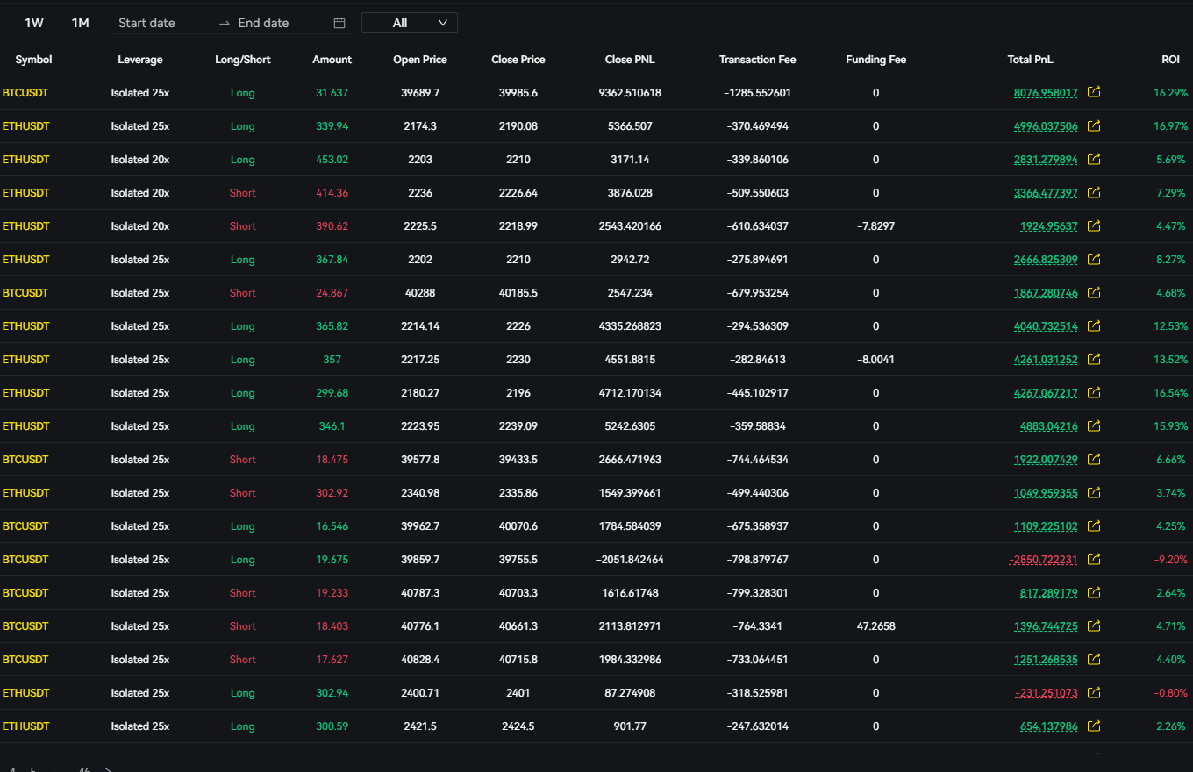This screenshot has height=772, width=1193.
Task: Share the losing trade with -2850.722231 PnL
Action: coord(1094,559)
